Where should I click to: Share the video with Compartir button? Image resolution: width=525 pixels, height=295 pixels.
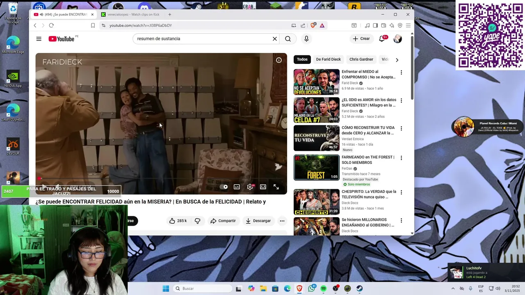coord(223,221)
